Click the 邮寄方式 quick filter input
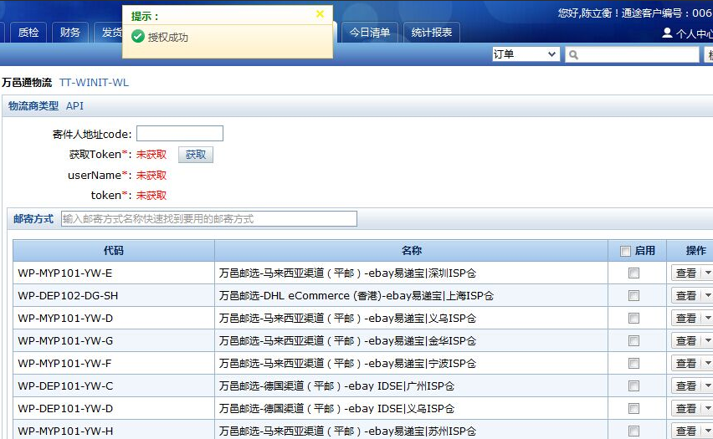This screenshot has width=713, height=439. coord(208,219)
